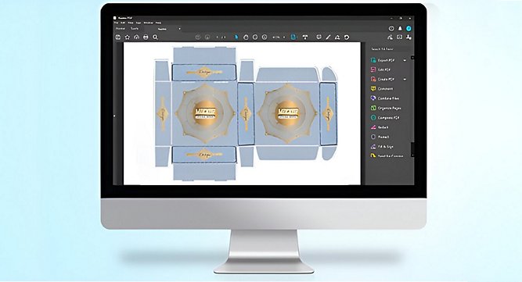Open the Sign menu
The height and width of the screenshot is (282, 522).
[139, 23]
